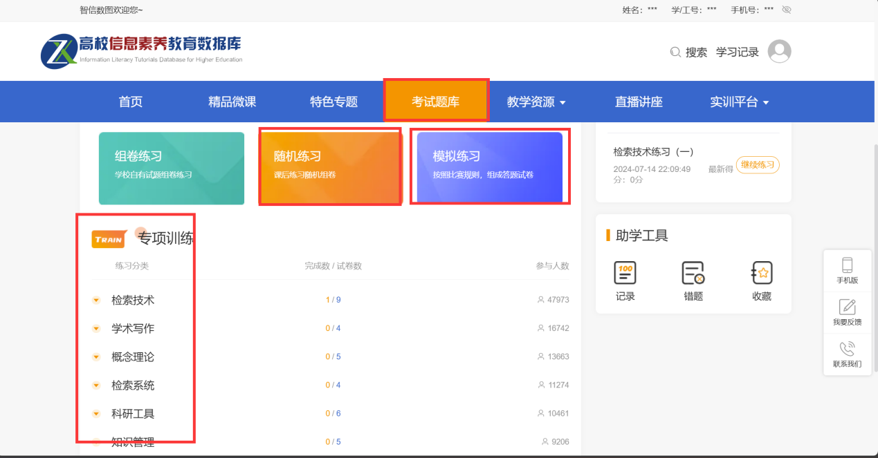Image resolution: width=878 pixels, height=458 pixels.
Task: Toggle eye icon to show personal info
Action: pyautogui.click(x=786, y=10)
